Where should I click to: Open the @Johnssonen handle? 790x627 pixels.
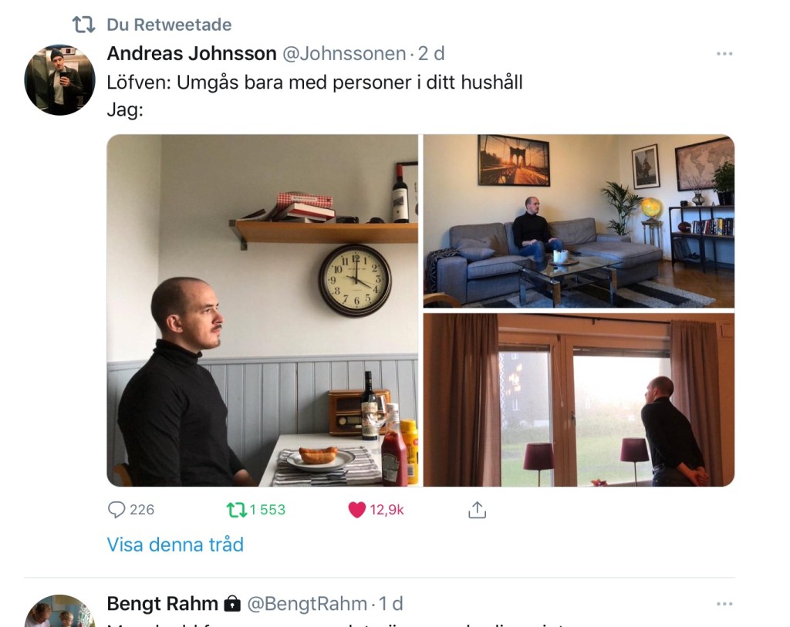point(344,53)
